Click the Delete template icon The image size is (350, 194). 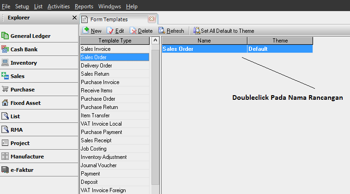pyautogui.click(x=133, y=30)
